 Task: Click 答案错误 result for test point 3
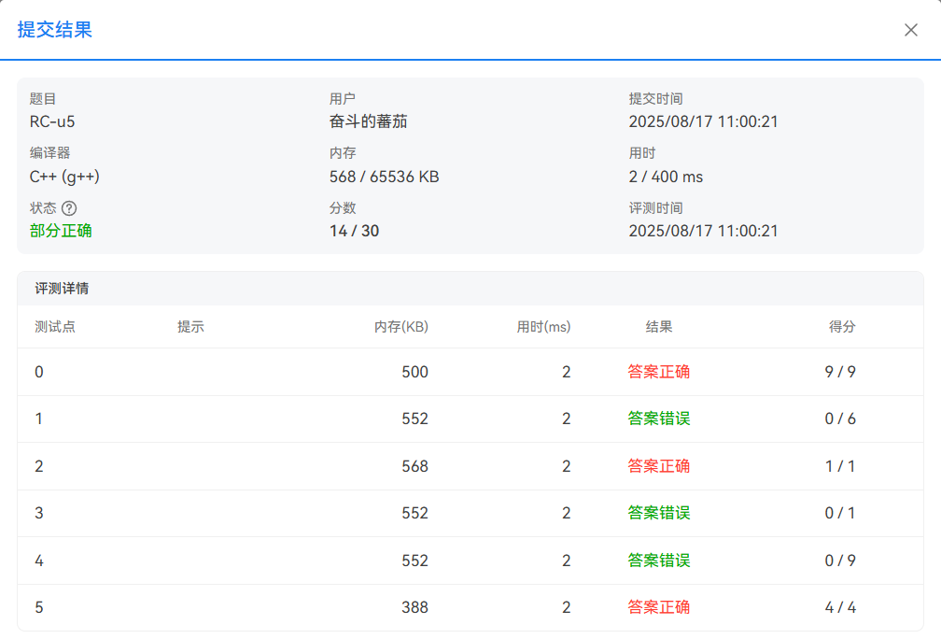[x=658, y=513]
